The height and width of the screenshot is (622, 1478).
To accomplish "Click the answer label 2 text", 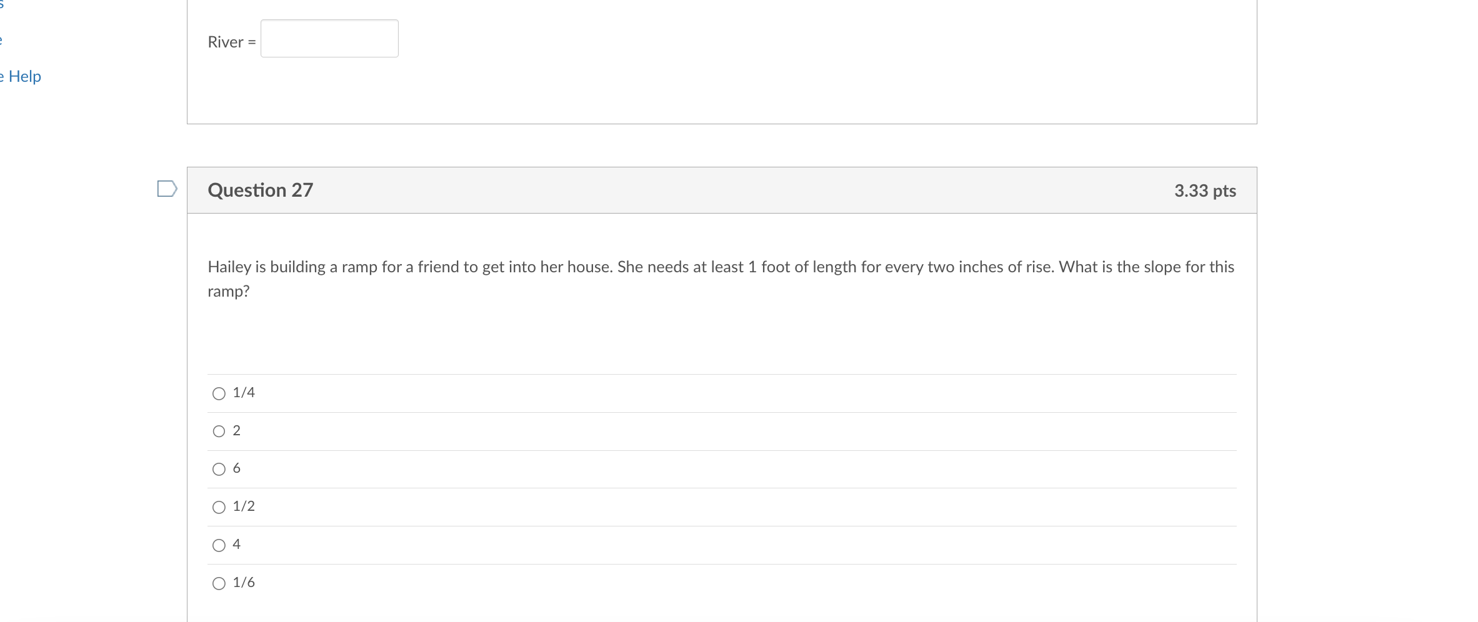I will pos(237,430).
